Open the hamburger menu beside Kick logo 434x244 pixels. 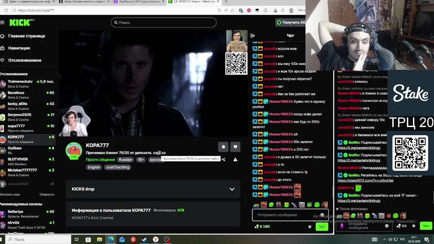point(2,22)
